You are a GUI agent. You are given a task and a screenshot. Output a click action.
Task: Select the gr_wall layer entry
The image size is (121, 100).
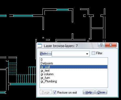pos(74,67)
